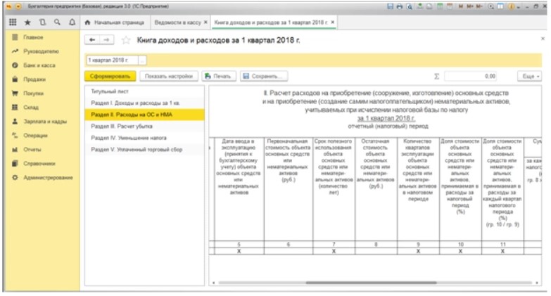
Task: Open the search magnifier in the top toolbar
Action: (x=57, y=22)
